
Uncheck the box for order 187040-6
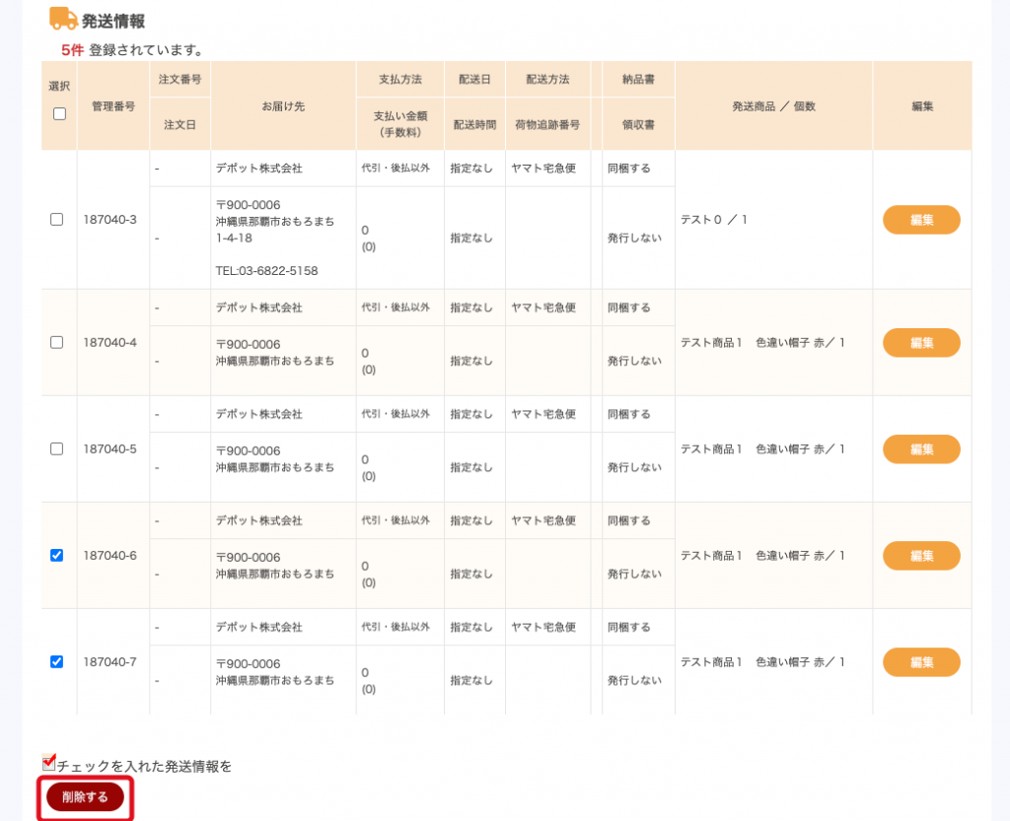click(57, 555)
